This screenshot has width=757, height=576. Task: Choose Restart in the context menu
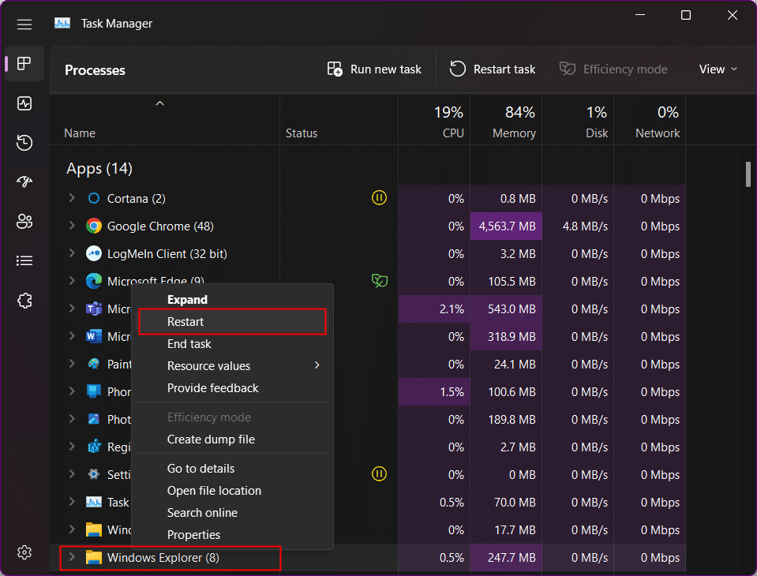pos(232,322)
